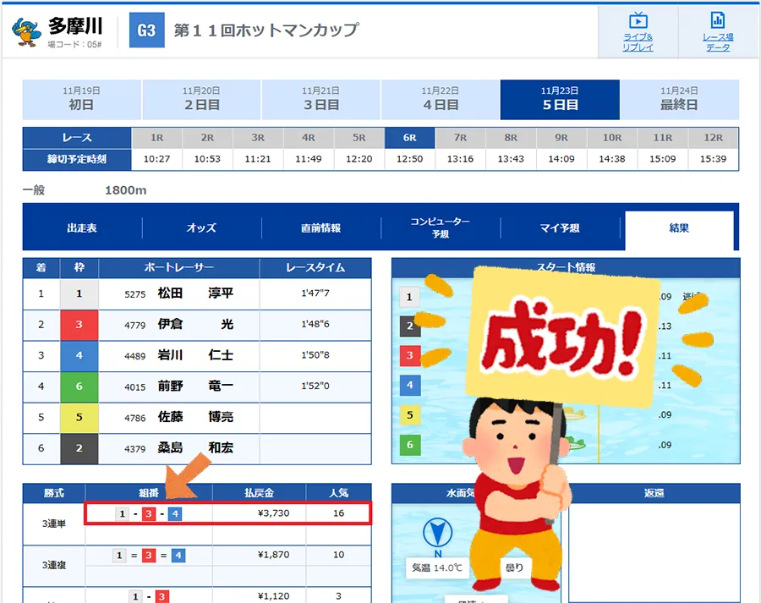This screenshot has width=761, height=603.
Task: Click the Tamagawa bird mascot logo
Action: coord(25,30)
